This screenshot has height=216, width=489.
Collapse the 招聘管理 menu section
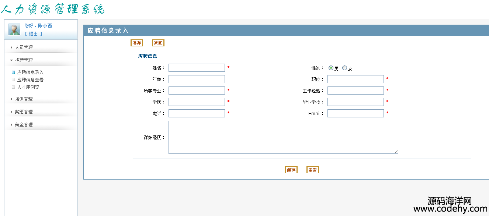point(24,60)
